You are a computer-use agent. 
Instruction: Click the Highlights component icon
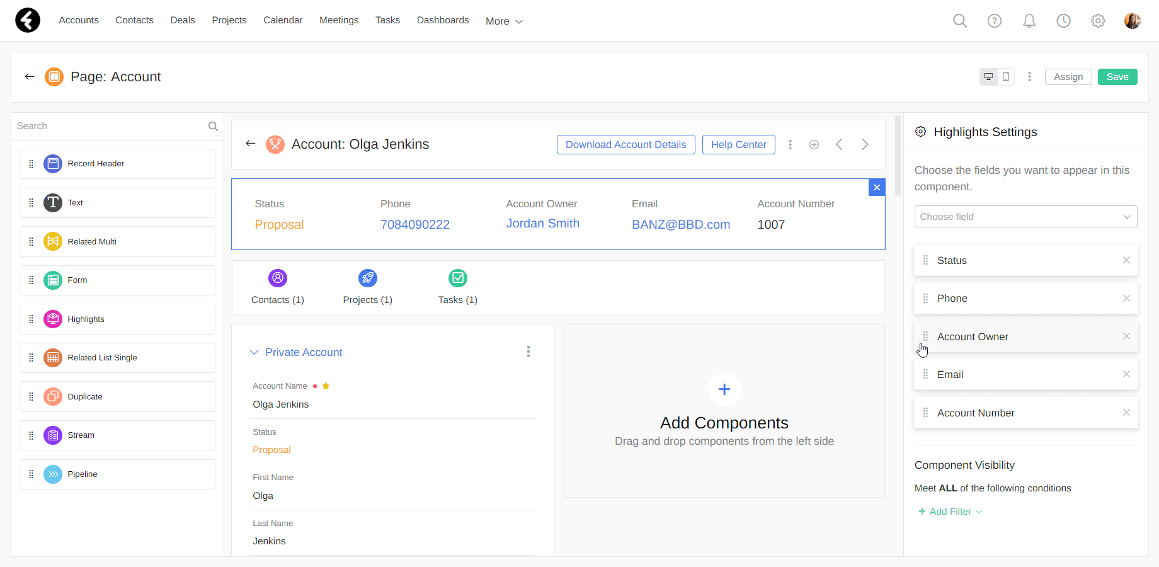coord(53,319)
